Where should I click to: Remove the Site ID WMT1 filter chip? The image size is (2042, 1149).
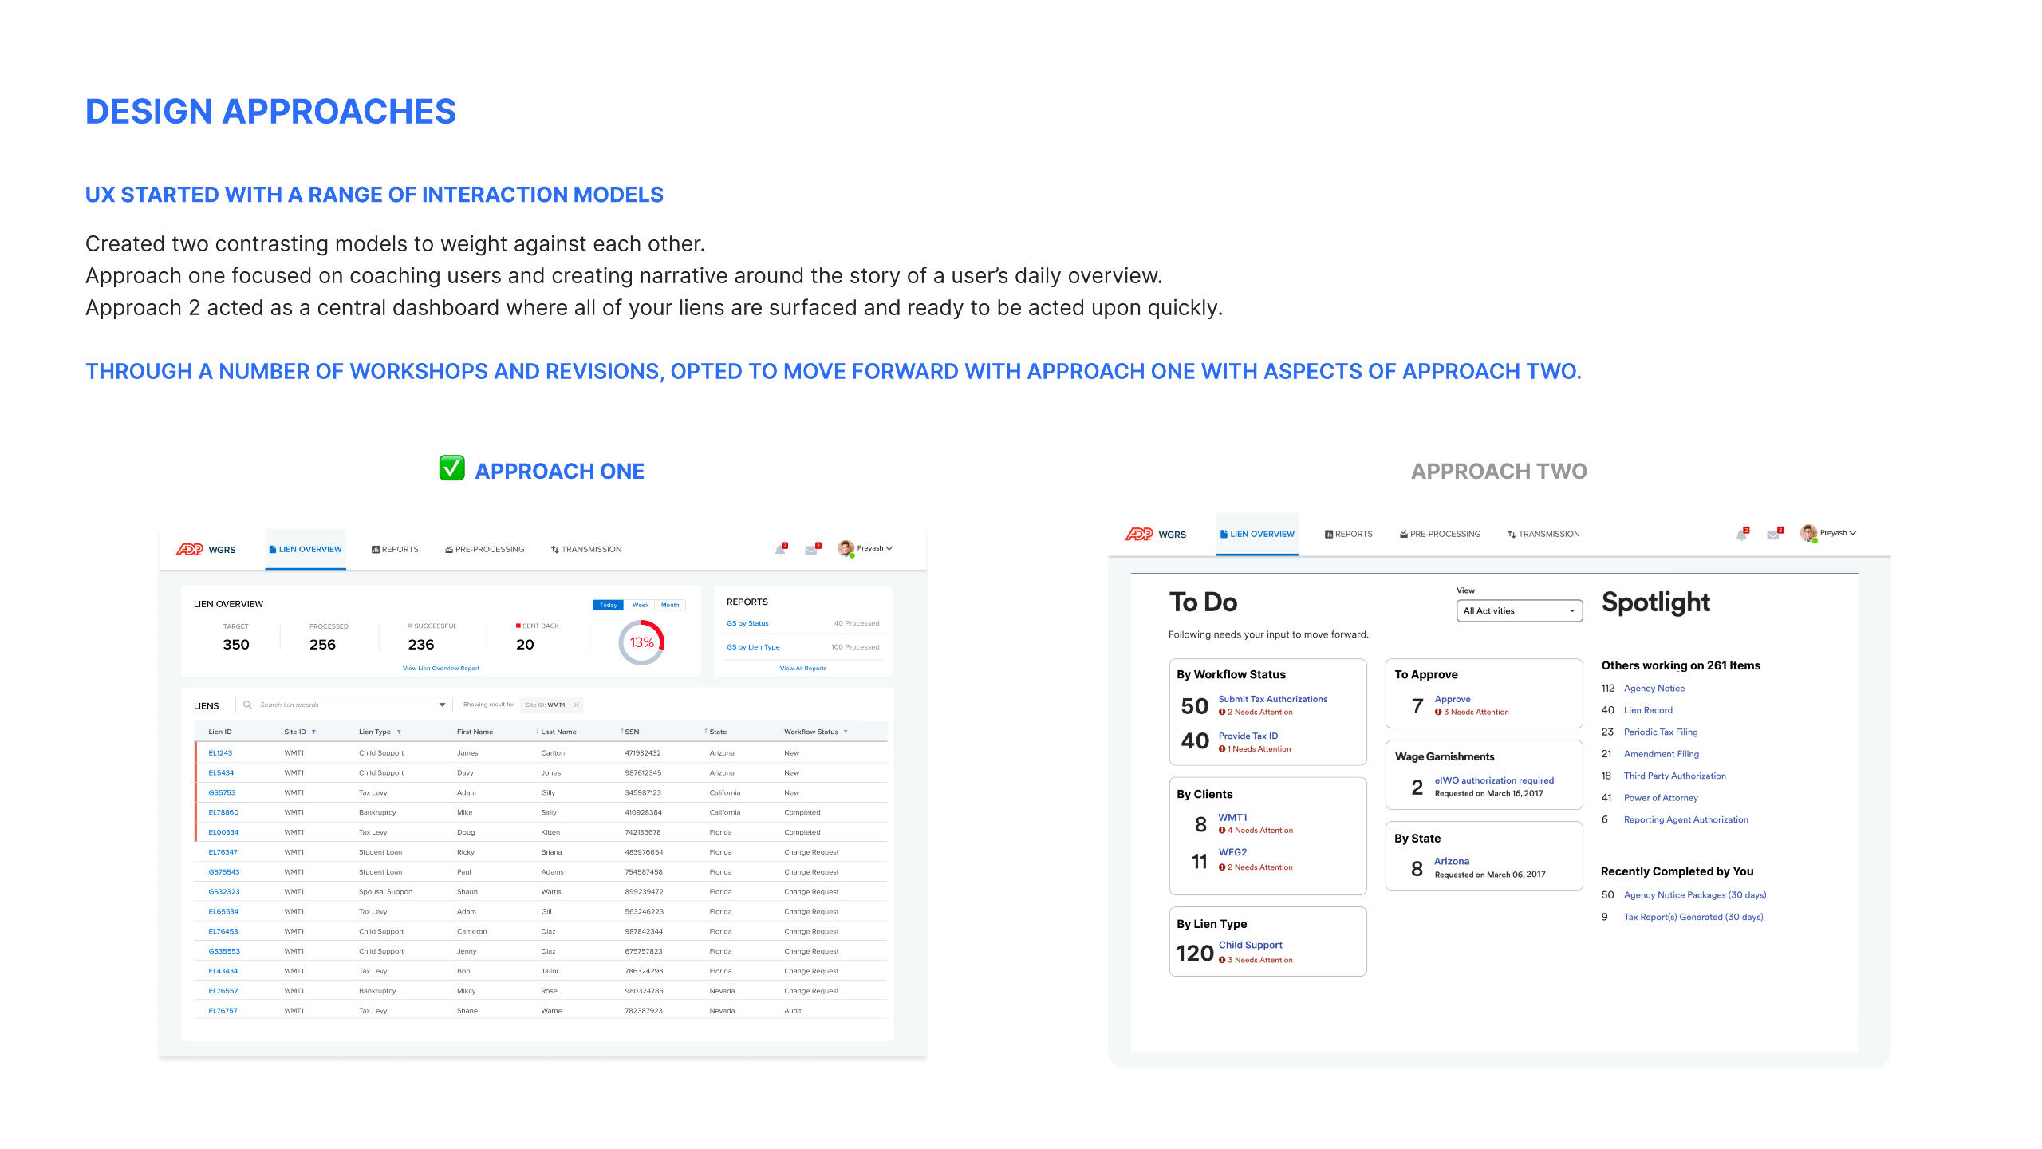point(576,705)
